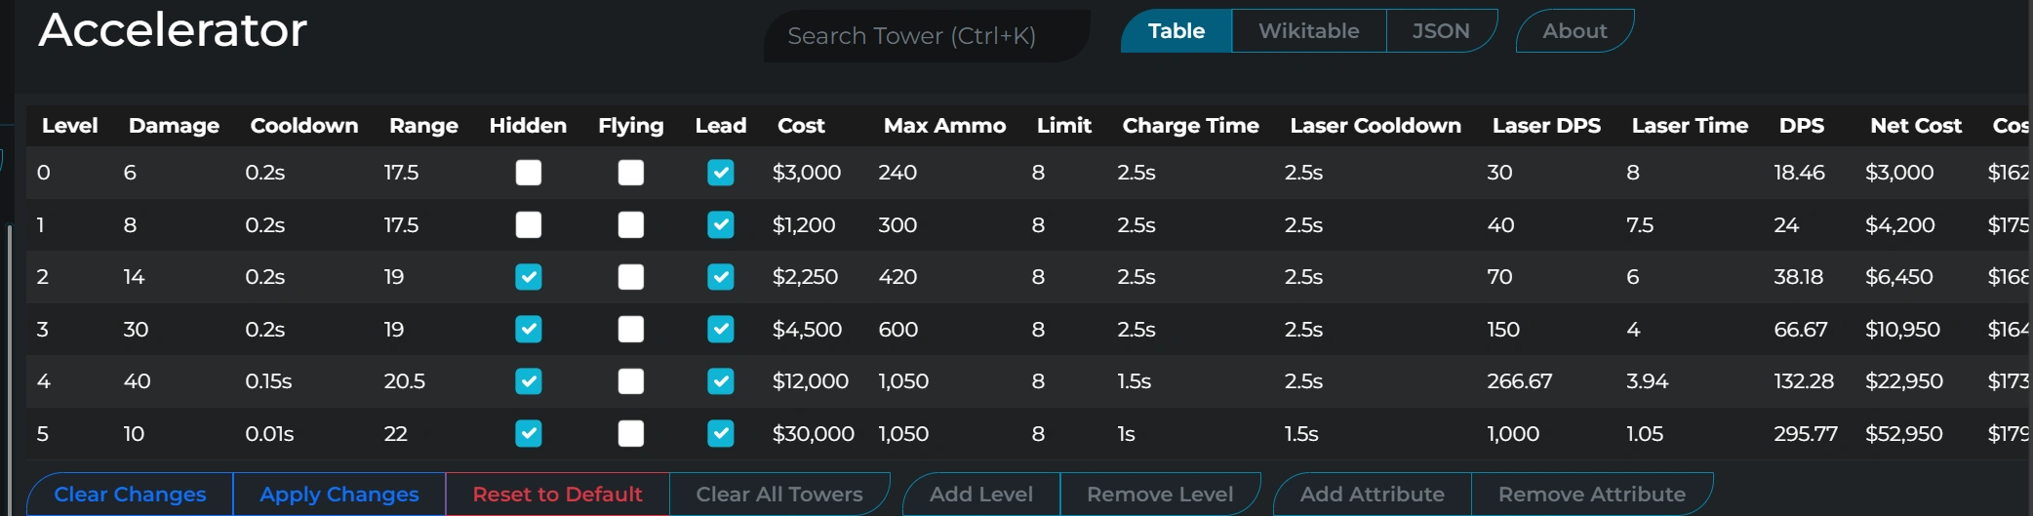Select the Table view tab
Viewport: 2033px width, 516px height.
pos(1176,31)
